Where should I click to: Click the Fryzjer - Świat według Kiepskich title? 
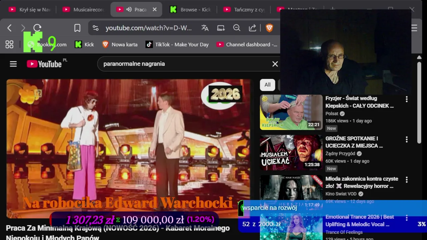[x=360, y=102]
